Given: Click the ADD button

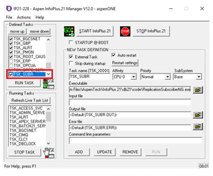Looking at the screenshot, I should tap(79, 152).
